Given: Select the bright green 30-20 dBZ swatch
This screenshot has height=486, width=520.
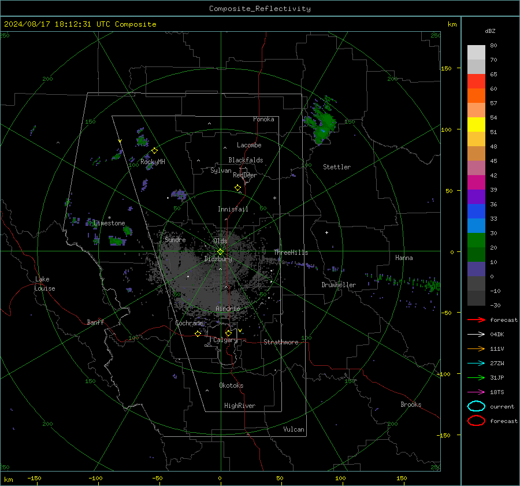Looking at the screenshot, I should (x=476, y=240).
